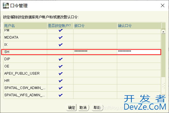Click the 取消 button
The image size is (169, 113).
84,108
